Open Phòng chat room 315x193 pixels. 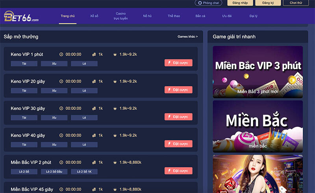[209, 3]
